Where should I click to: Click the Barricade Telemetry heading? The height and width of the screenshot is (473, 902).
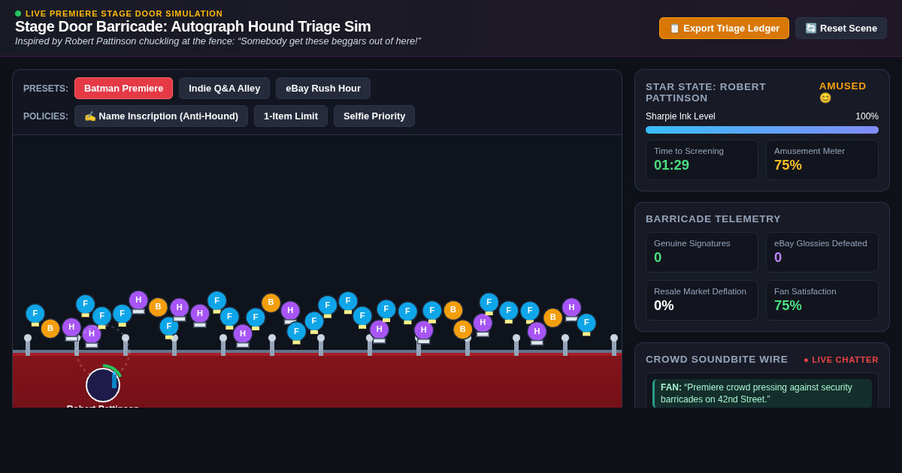[713, 219]
